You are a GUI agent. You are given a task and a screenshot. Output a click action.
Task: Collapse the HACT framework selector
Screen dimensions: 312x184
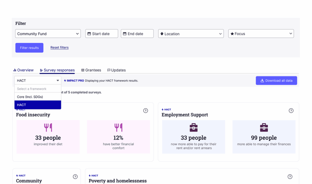click(x=37, y=80)
